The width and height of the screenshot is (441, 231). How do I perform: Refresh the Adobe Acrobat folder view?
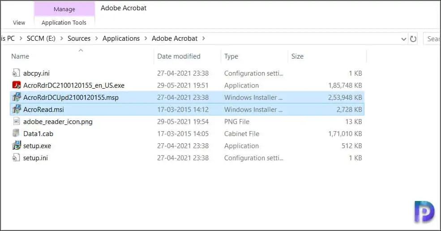click(x=413, y=39)
